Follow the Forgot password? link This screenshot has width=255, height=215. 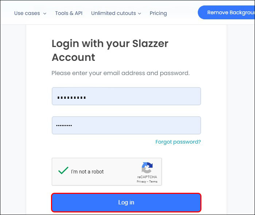(178, 142)
